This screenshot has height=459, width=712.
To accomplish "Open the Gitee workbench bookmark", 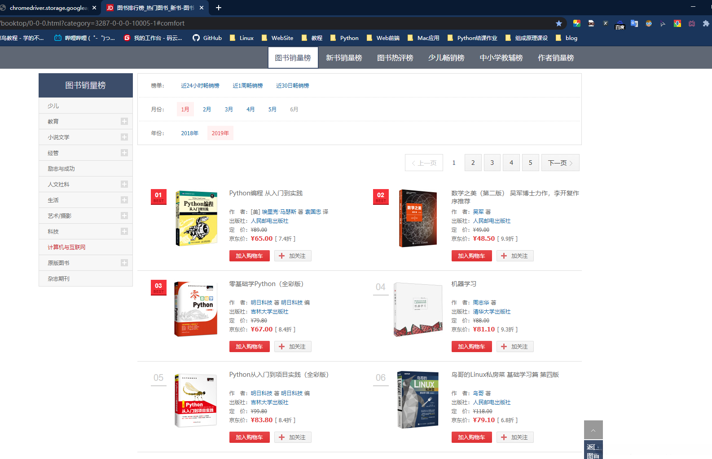I will (x=153, y=38).
